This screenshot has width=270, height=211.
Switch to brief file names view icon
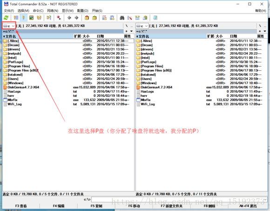pos(16,18)
